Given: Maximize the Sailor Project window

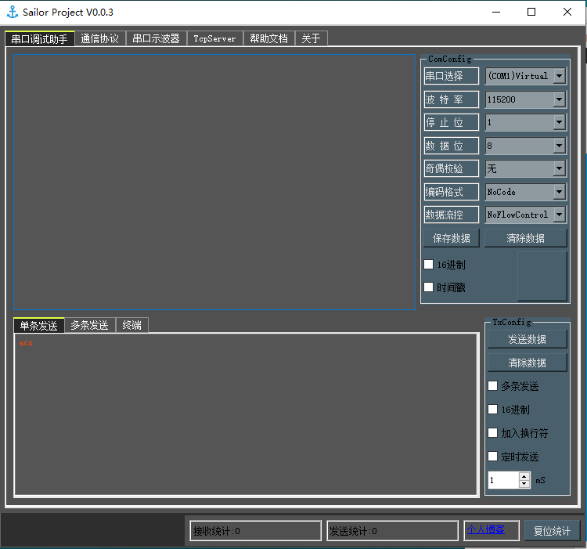Looking at the screenshot, I should pos(531,12).
